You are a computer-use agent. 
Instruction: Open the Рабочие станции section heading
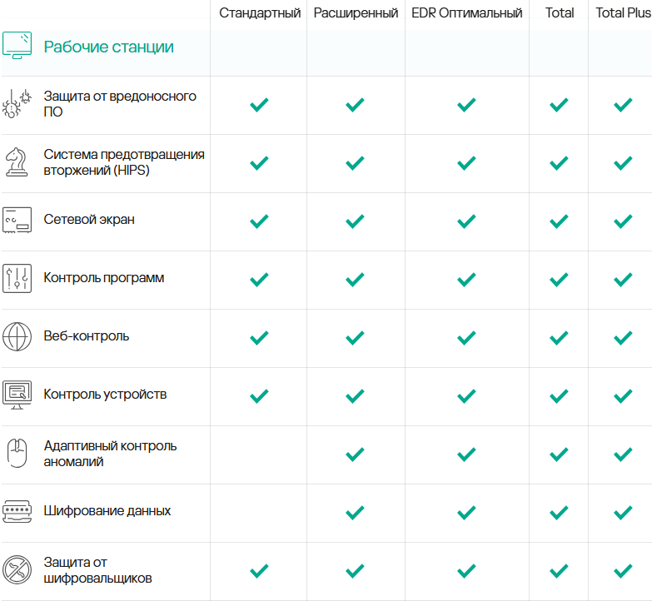pyautogui.click(x=108, y=47)
